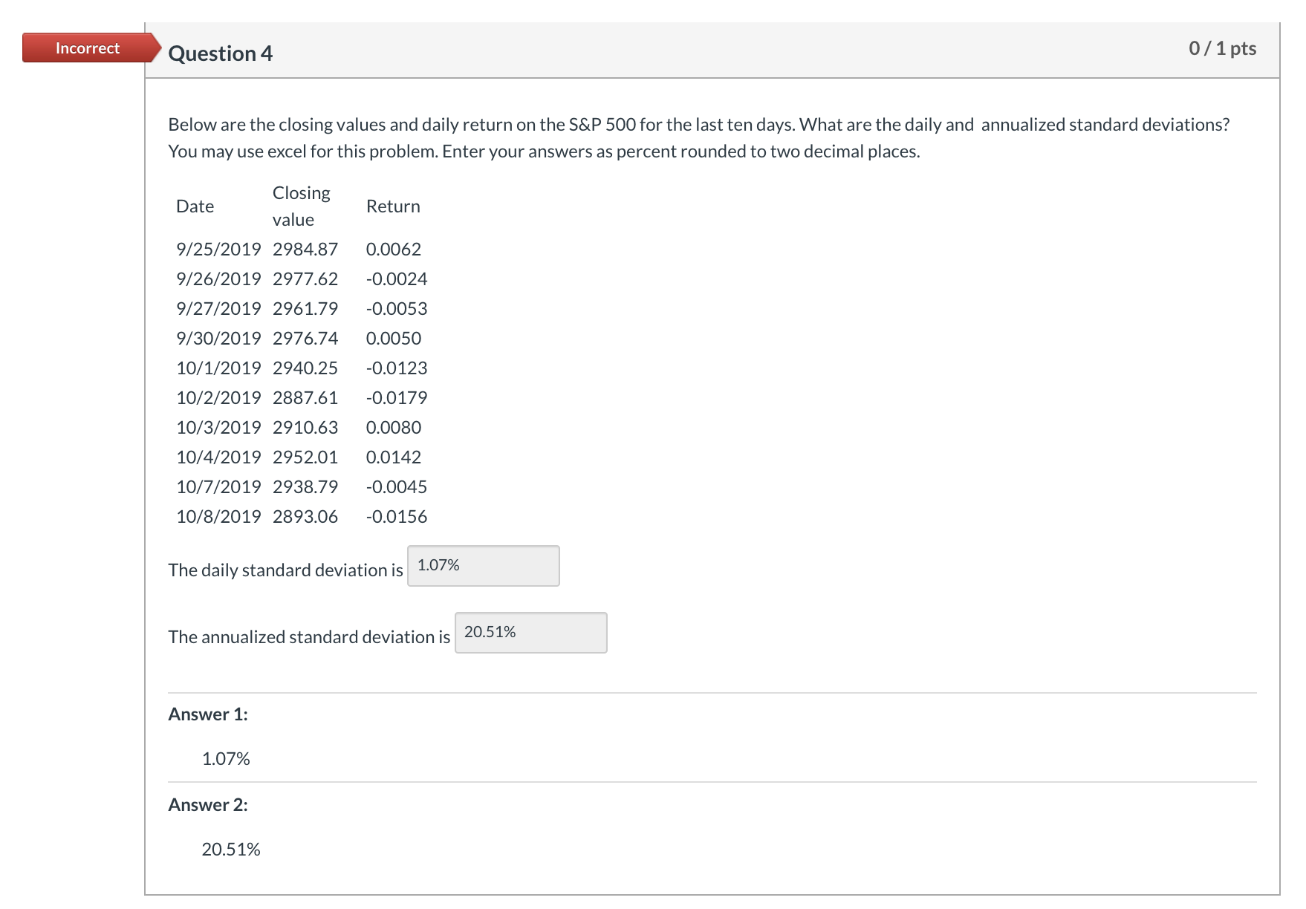Select the 9/25/2019 date cell
Viewport: 1306px width, 909px height.
(x=218, y=249)
